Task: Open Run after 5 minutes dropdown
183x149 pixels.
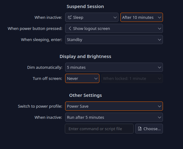Action: coord(114,117)
